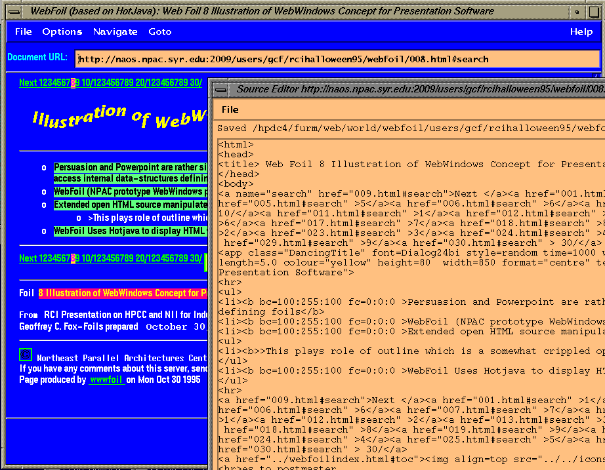Click the red '8 Illustration of WebWindows Concept' title
This screenshot has height=470, width=605.
123,293
